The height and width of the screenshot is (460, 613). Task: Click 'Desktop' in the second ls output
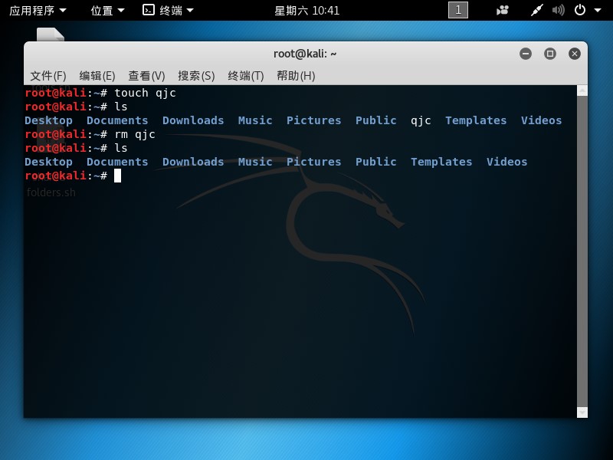tap(48, 162)
